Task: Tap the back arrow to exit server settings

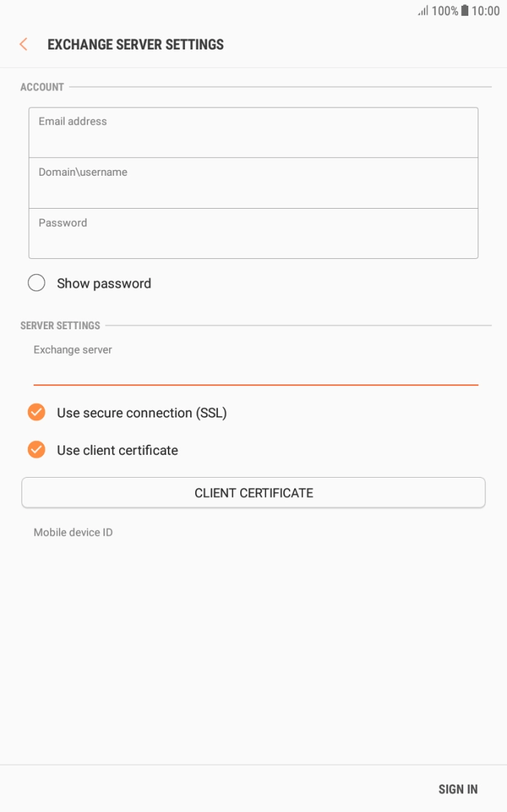Action: [24, 44]
